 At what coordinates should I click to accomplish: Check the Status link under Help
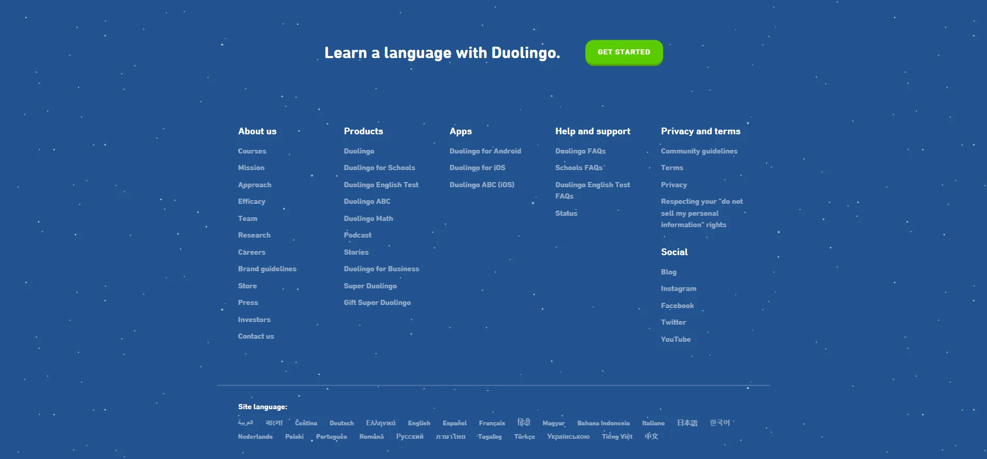566,213
